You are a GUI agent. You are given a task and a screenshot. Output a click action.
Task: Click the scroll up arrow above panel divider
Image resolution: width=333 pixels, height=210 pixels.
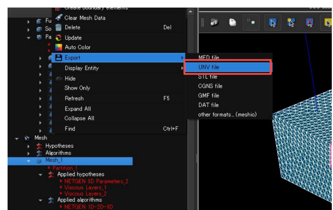191,12
